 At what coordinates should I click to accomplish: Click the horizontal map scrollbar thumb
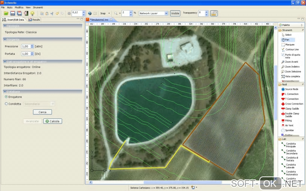coord(182,182)
